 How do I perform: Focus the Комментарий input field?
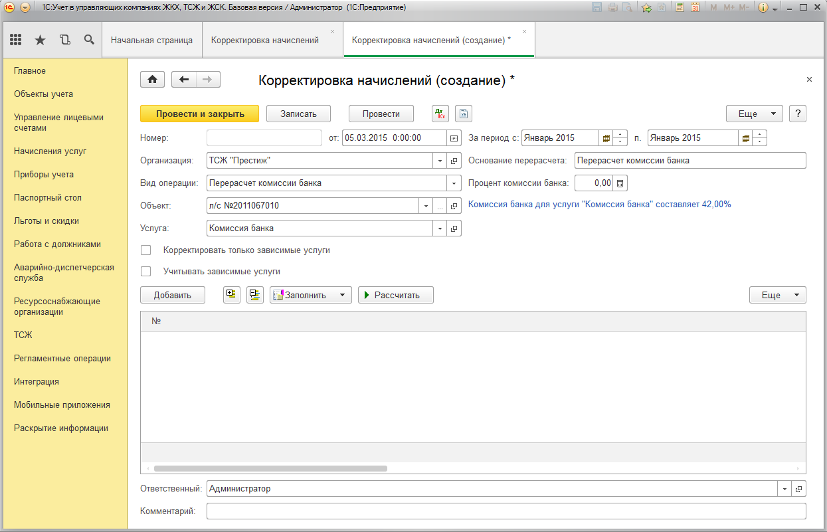(x=506, y=511)
